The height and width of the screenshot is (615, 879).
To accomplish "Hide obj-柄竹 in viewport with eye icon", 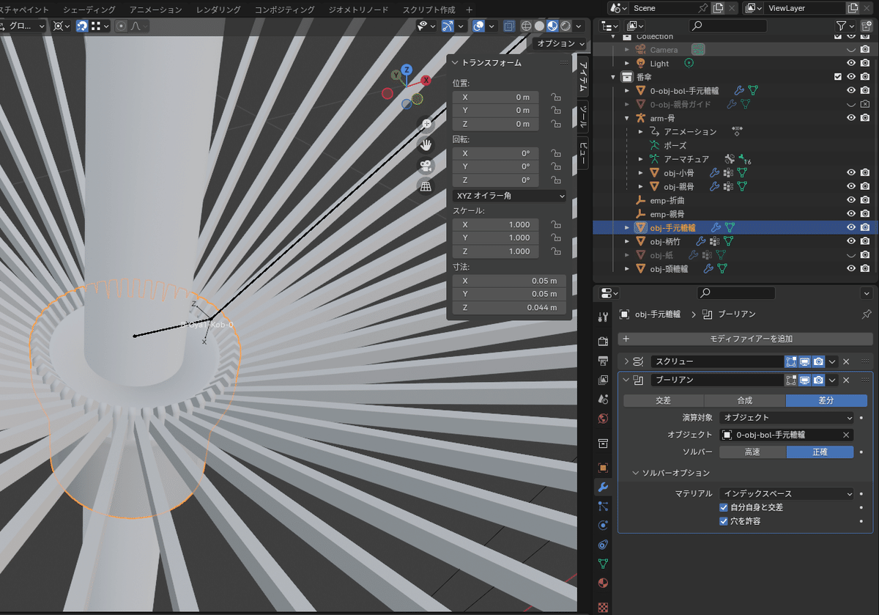I will click(851, 241).
